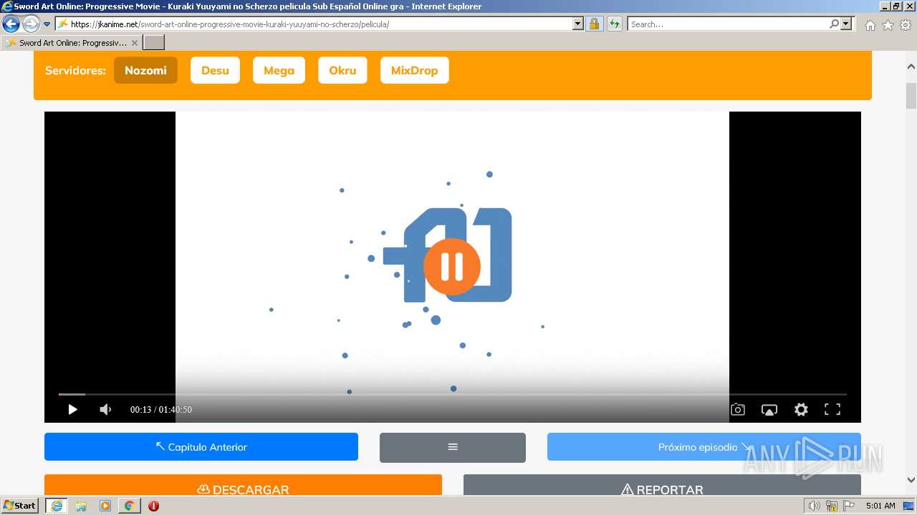This screenshot has width=917, height=515.
Task: Open video settings gear icon
Action: pos(801,410)
